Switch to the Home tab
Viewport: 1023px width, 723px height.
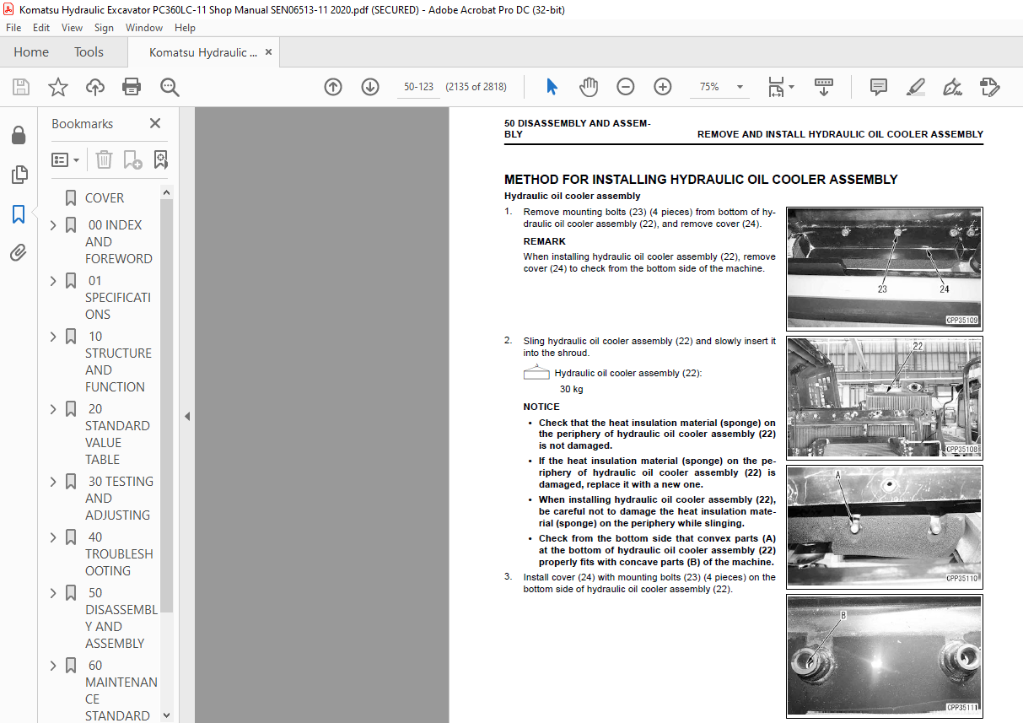[x=31, y=52]
